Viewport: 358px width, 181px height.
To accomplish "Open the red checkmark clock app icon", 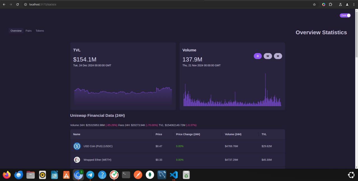I will click(x=114, y=175).
